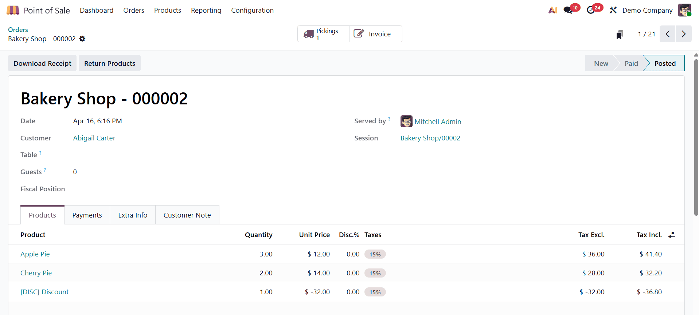The image size is (699, 315).
Task: Click the Served by help question mark
Action: click(x=389, y=119)
